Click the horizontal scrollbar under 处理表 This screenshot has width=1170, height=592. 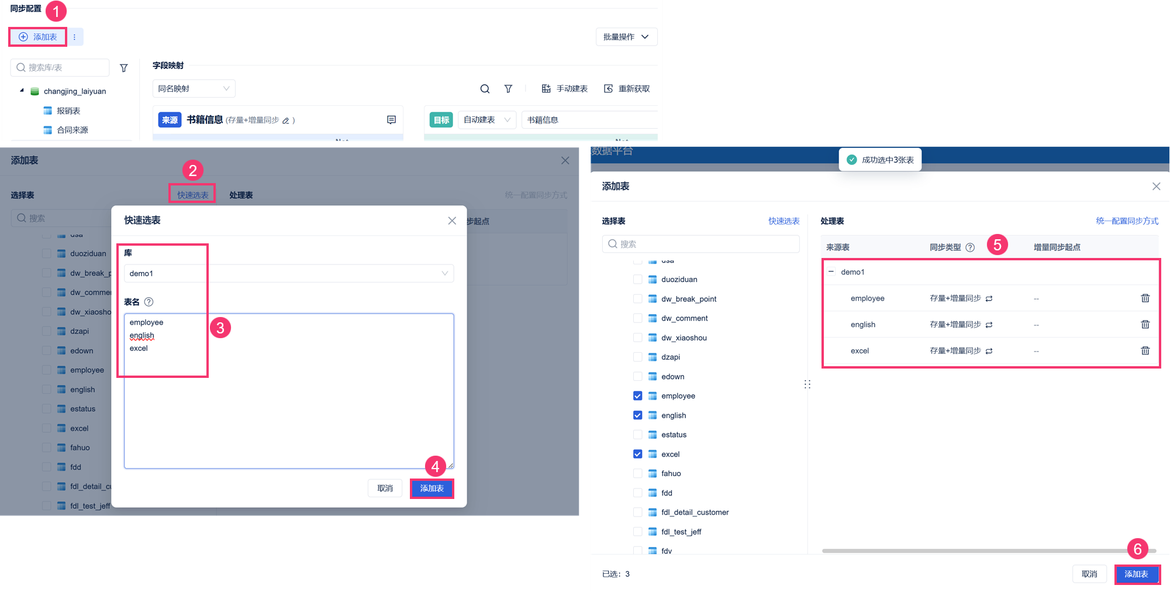(x=989, y=551)
